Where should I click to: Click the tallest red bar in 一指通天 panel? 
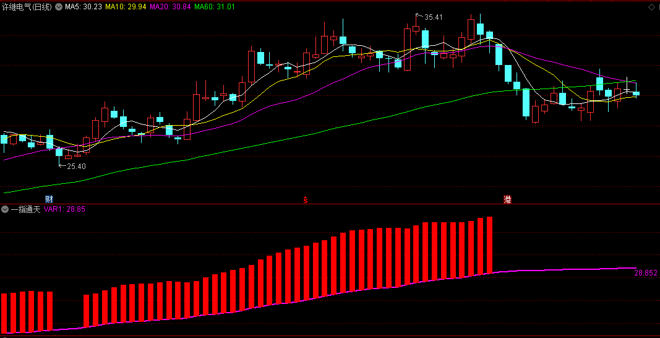click(489, 245)
